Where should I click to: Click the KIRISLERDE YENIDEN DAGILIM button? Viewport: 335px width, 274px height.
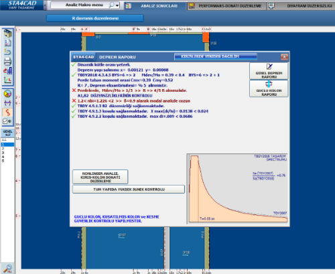tap(216, 57)
